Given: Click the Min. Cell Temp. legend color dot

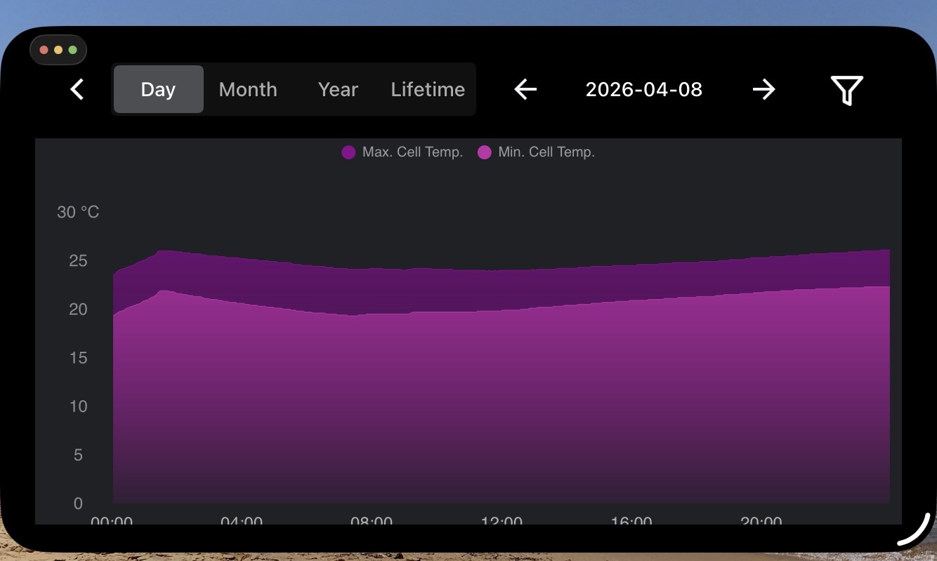Looking at the screenshot, I should tap(485, 152).
